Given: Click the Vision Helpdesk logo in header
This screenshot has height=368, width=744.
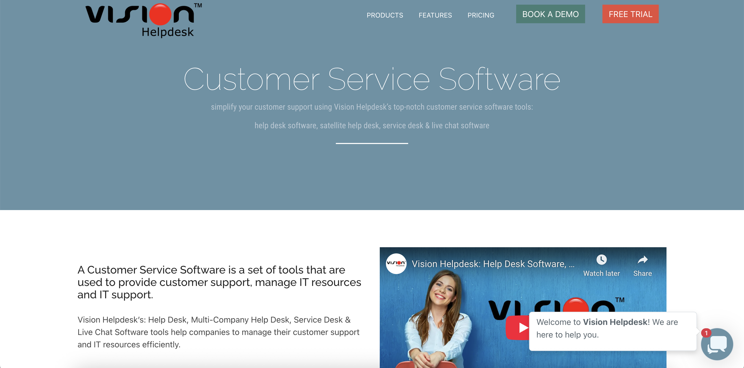Looking at the screenshot, I should point(144,20).
